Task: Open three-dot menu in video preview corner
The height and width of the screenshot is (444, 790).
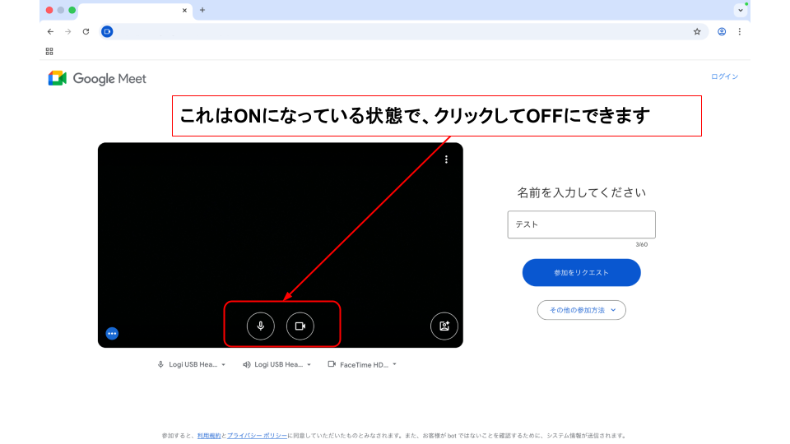Action: point(446,160)
